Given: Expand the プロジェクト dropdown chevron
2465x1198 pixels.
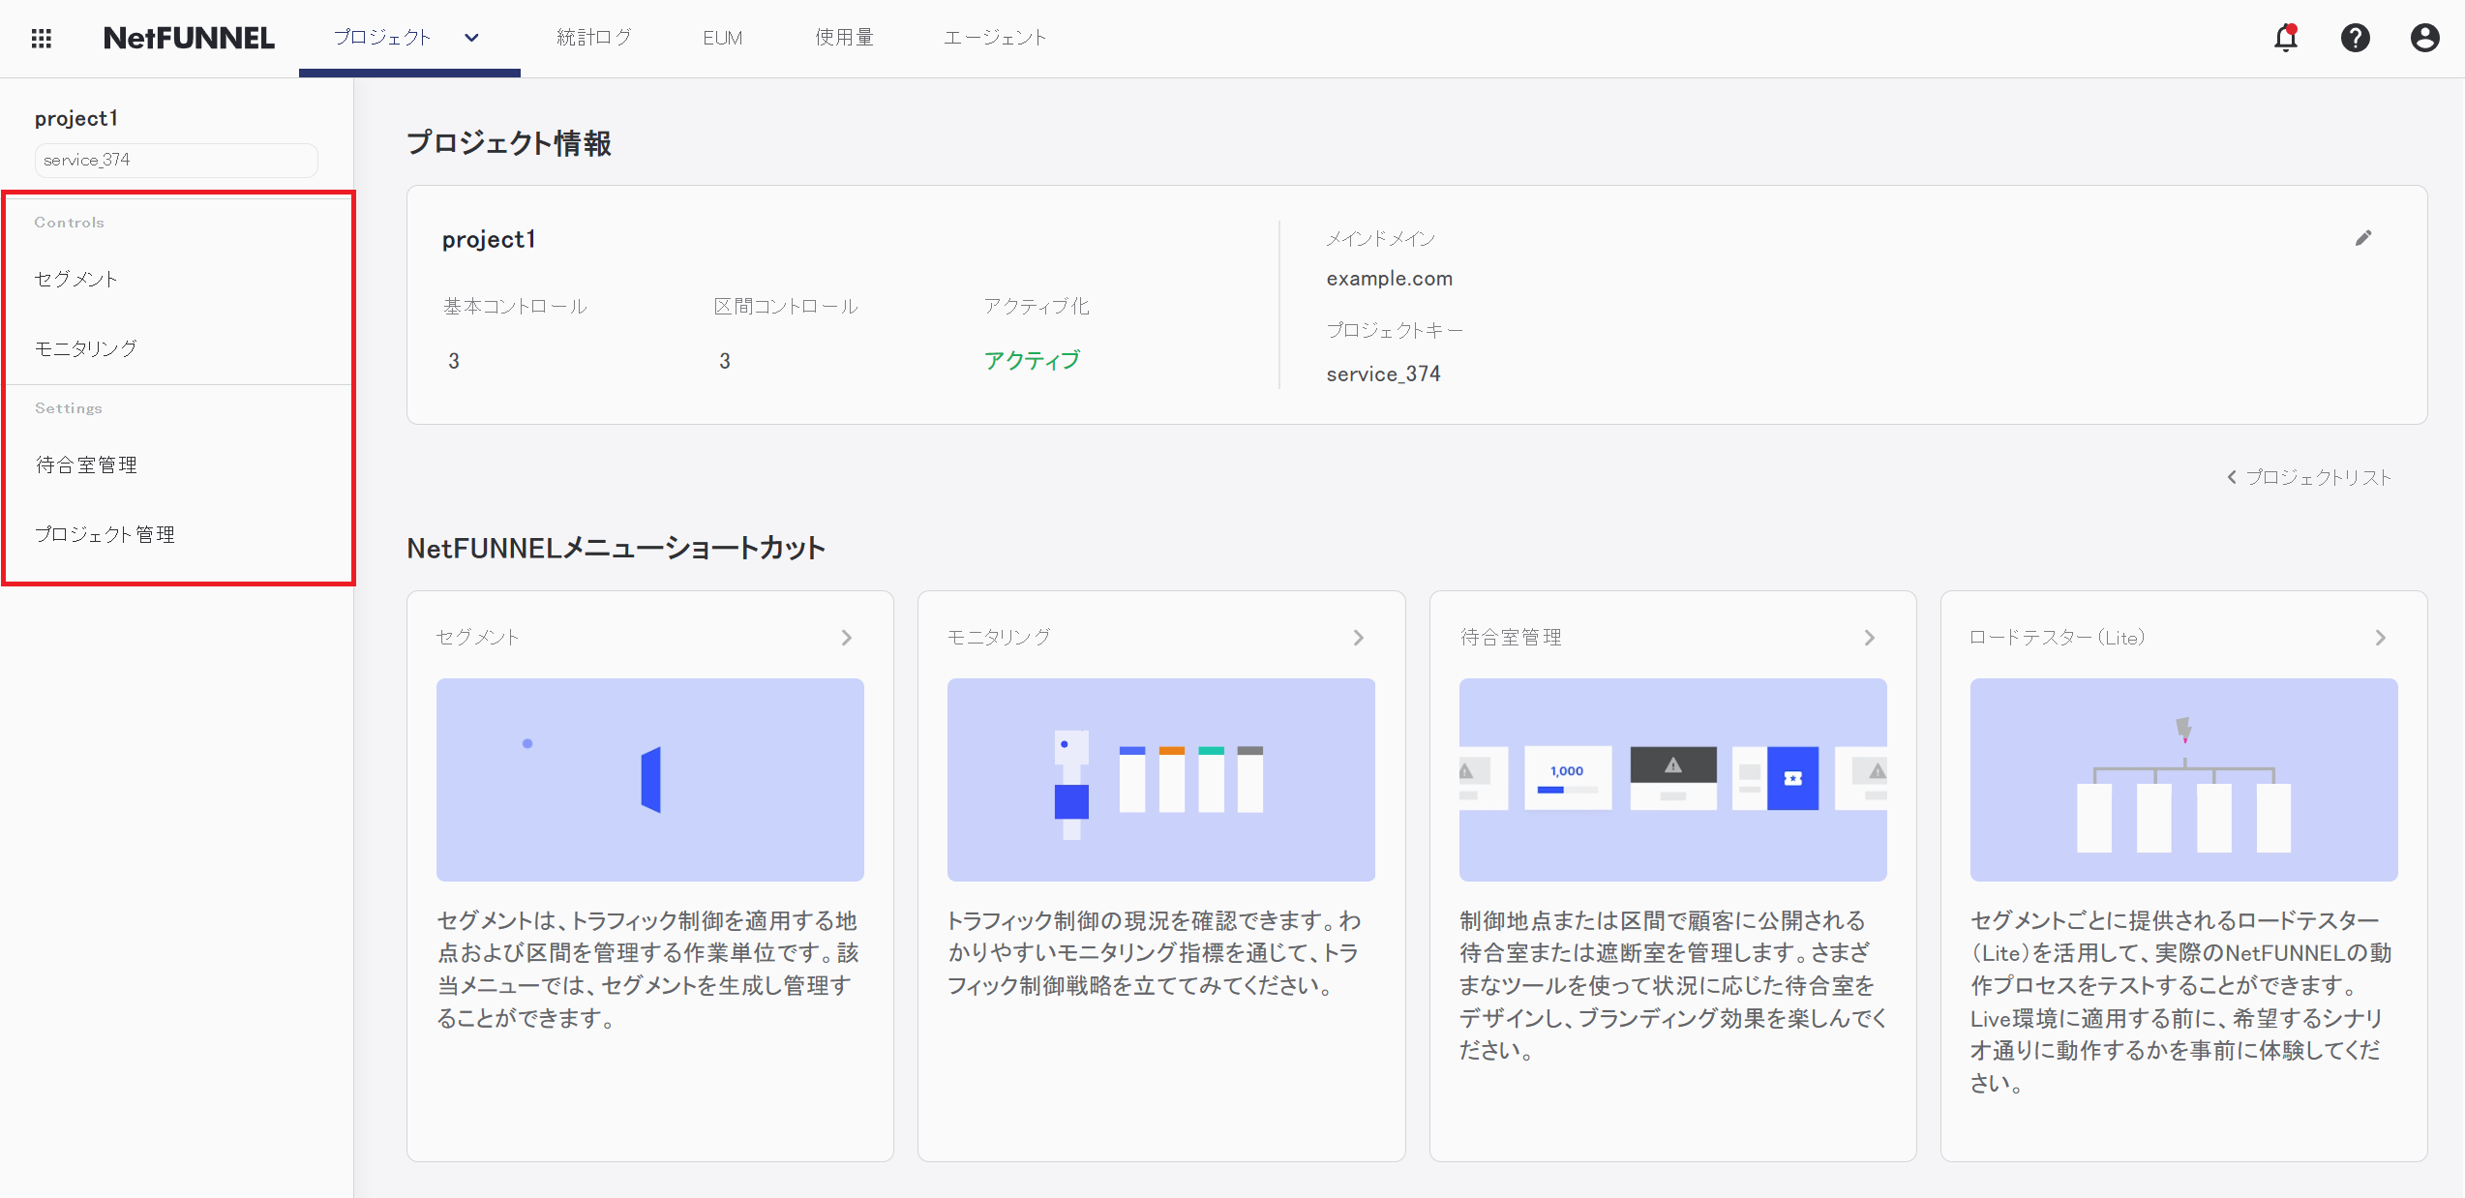Looking at the screenshot, I should [471, 38].
